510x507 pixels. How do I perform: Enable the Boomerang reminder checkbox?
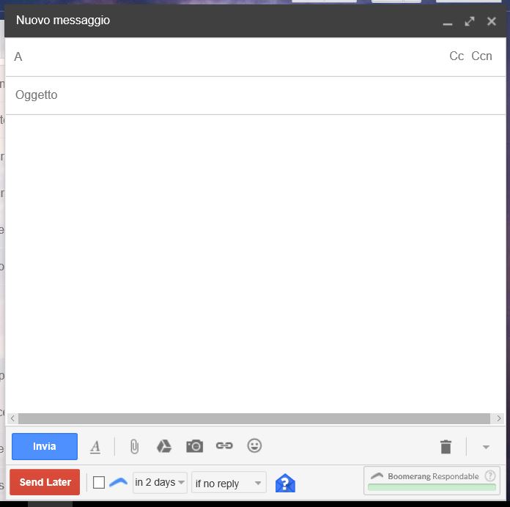[x=99, y=483]
